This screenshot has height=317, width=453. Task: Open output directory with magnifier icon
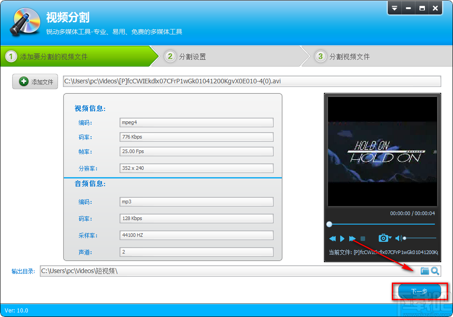(x=435, y=271)
